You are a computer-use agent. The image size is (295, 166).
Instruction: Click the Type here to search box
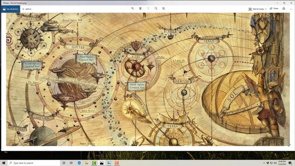click(x=34, y=163)
